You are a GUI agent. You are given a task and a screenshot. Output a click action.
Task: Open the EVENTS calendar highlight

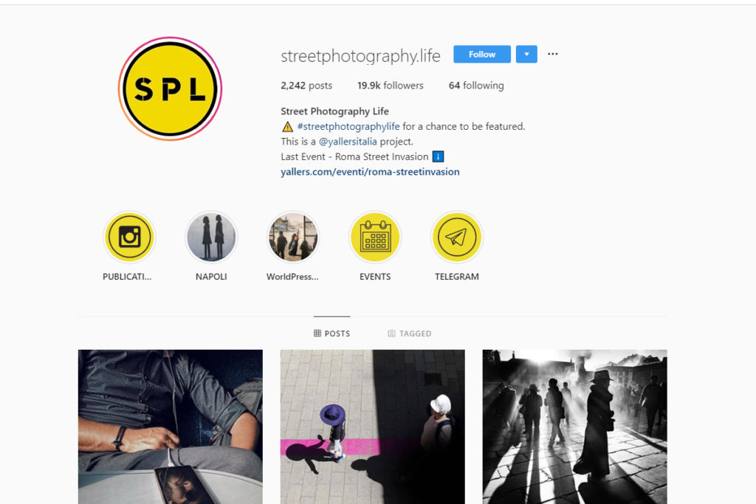tap(375, 237)
